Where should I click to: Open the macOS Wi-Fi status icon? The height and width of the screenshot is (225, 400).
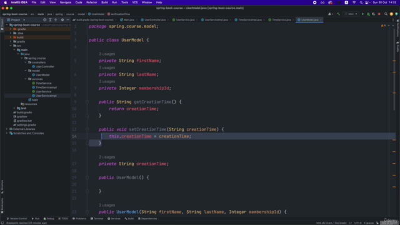(354, 2)
